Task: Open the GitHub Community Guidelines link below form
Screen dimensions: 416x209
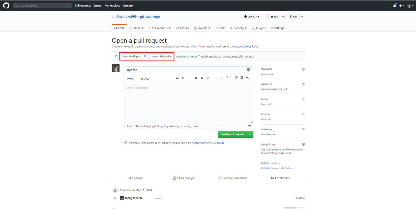Action: [208, 143]
